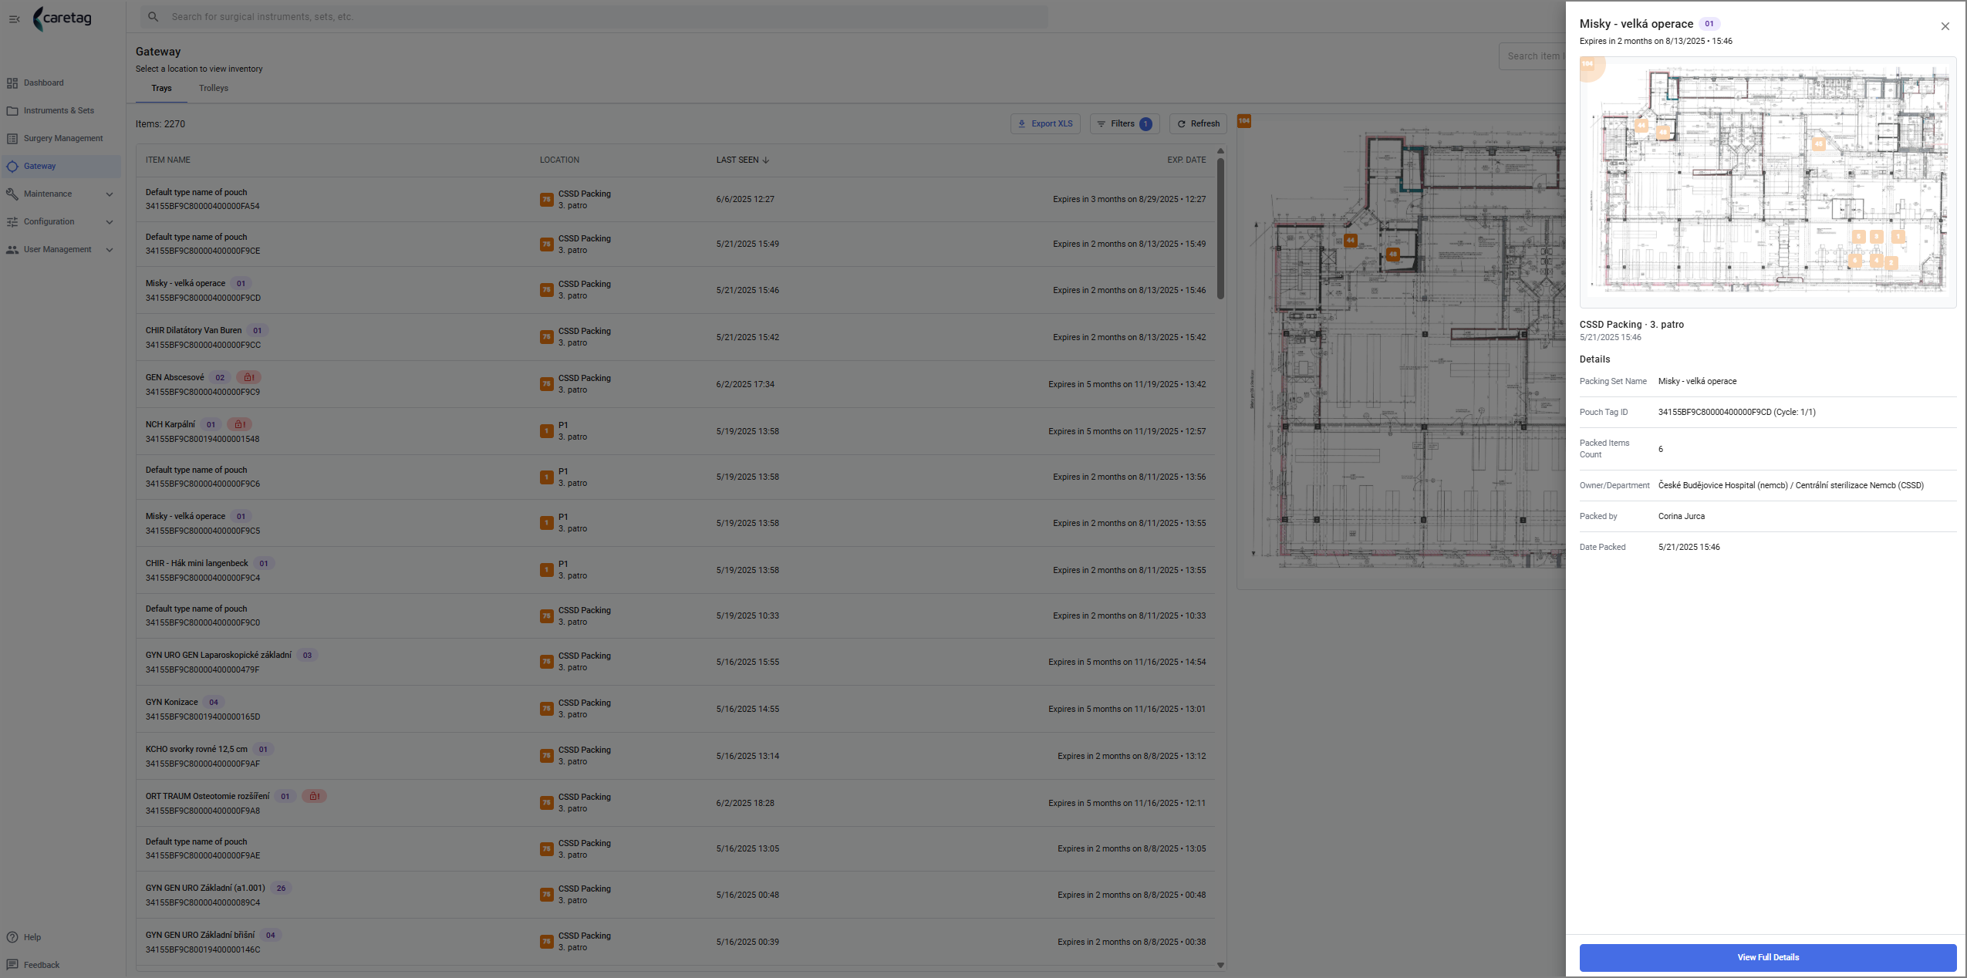1967x978 pixels.
Task: Click the Maintenance wrench icon
Action: tap(12, 194)
